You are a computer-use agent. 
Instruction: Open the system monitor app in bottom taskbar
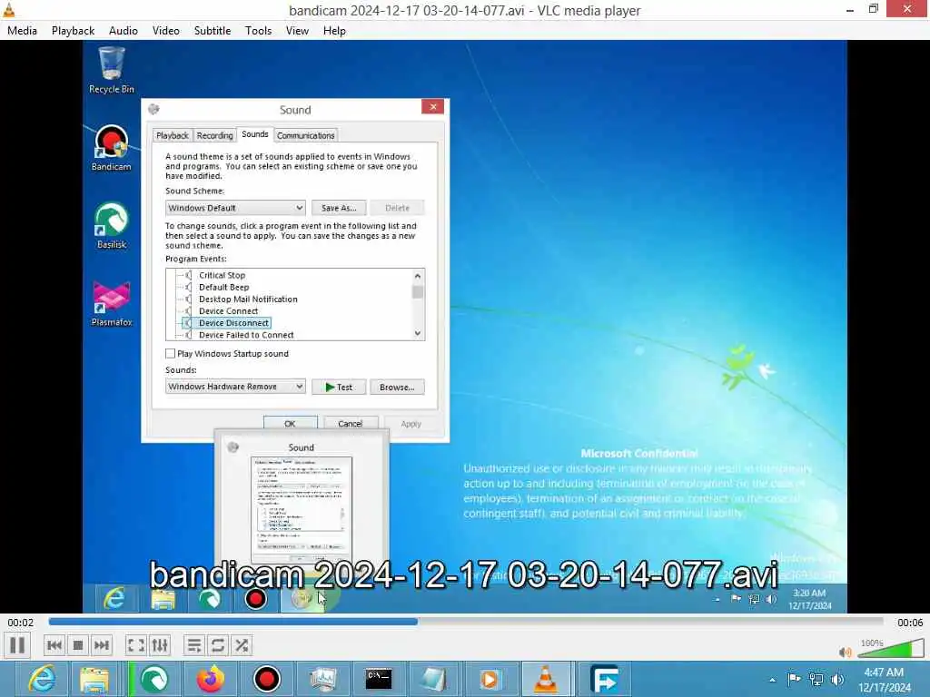click(x=322, y=679)
